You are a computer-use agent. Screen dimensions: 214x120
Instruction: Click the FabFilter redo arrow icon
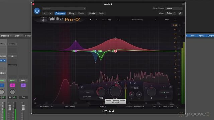[96, 20]
